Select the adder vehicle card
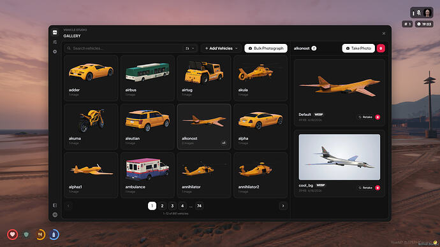 click(x=91, y=78)
